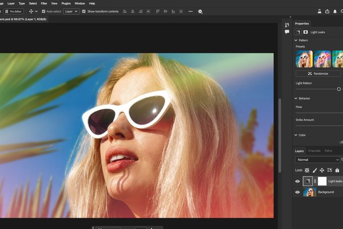Click the Flow slider track
Image resolution: width=343 pixels, height=229 pixels.
pos(319,113)
